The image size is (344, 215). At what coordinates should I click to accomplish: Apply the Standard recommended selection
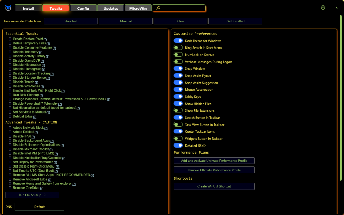pos(71,21)
